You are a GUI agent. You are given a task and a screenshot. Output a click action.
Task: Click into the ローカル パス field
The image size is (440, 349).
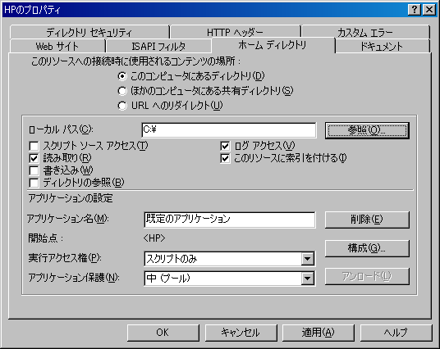click(x=229, y=130)
